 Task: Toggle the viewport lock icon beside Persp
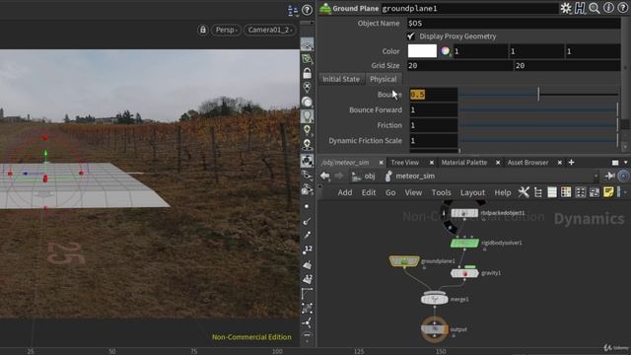[203, 30]
